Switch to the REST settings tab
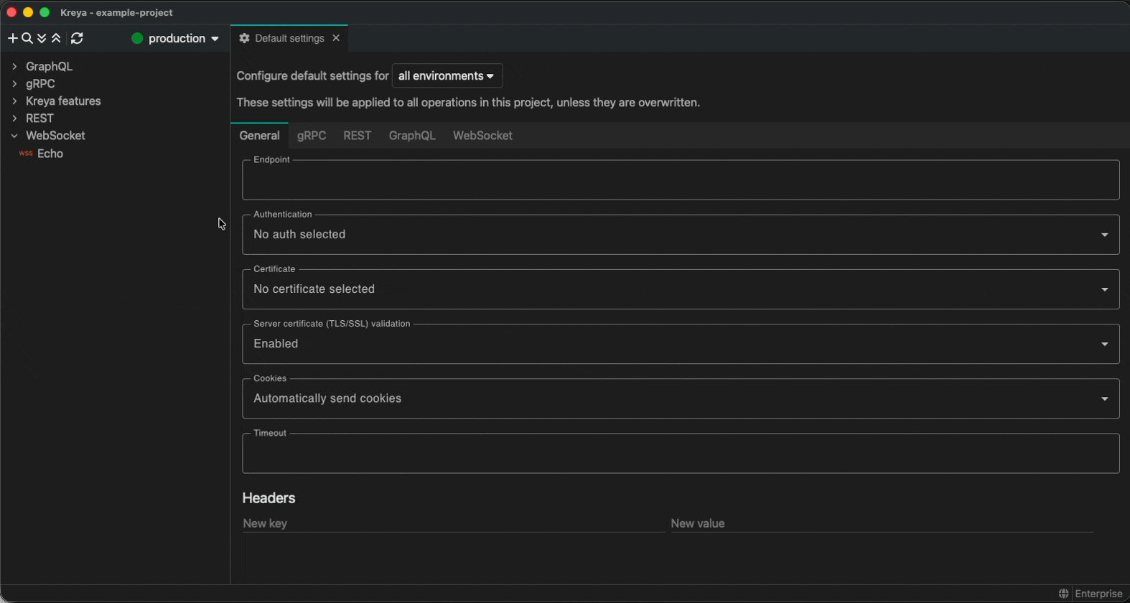1130x603 pixels. pos(357,135)
